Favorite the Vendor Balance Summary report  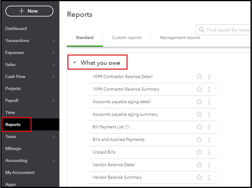click(199, 178)
